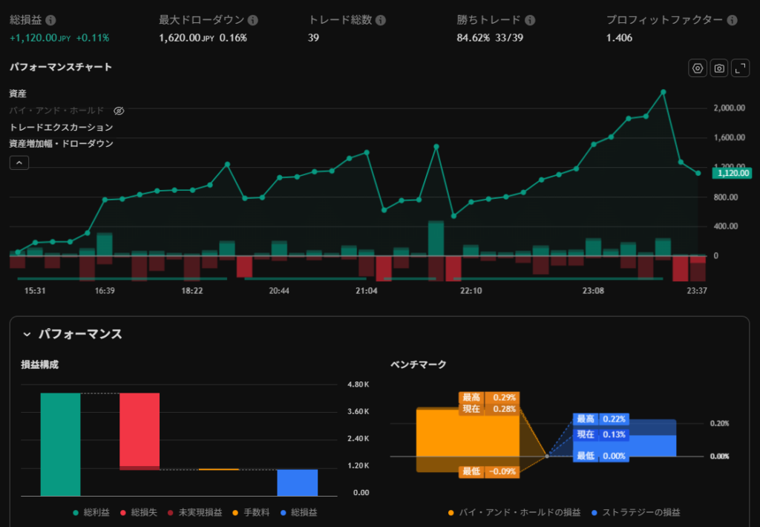
Task: Collapse the パフォーマンス section chevron
Action: coord(27,335)
